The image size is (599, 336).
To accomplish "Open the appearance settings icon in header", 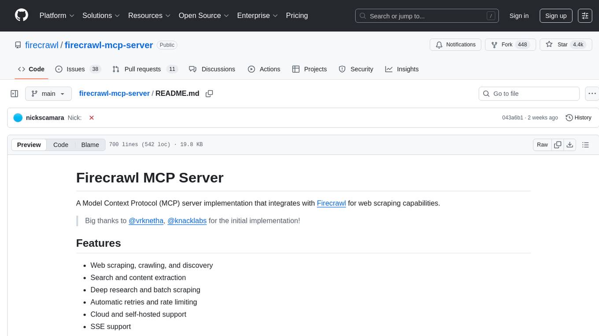I will click(x=585, y=16).
